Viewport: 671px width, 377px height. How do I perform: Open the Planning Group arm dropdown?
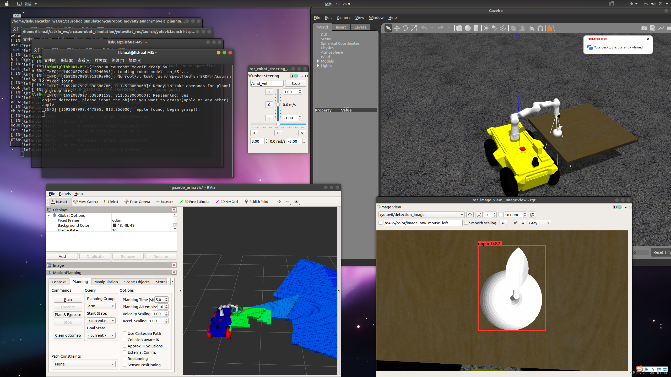tap(101, 306)
